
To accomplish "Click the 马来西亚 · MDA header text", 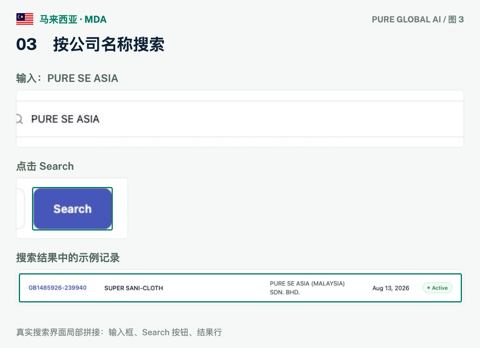I will coord(73,19).
